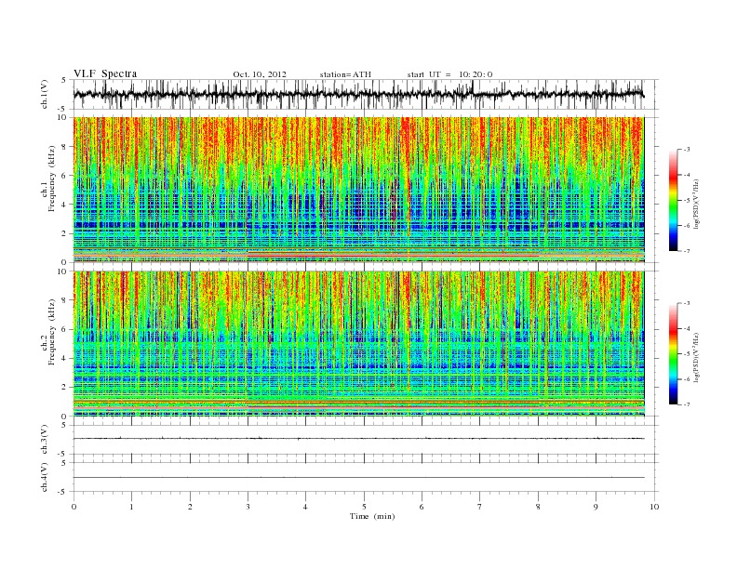Screen dimensions: 737x569
Task: Click the time-axis tick label "7"
Action: [x=480, y=507]
